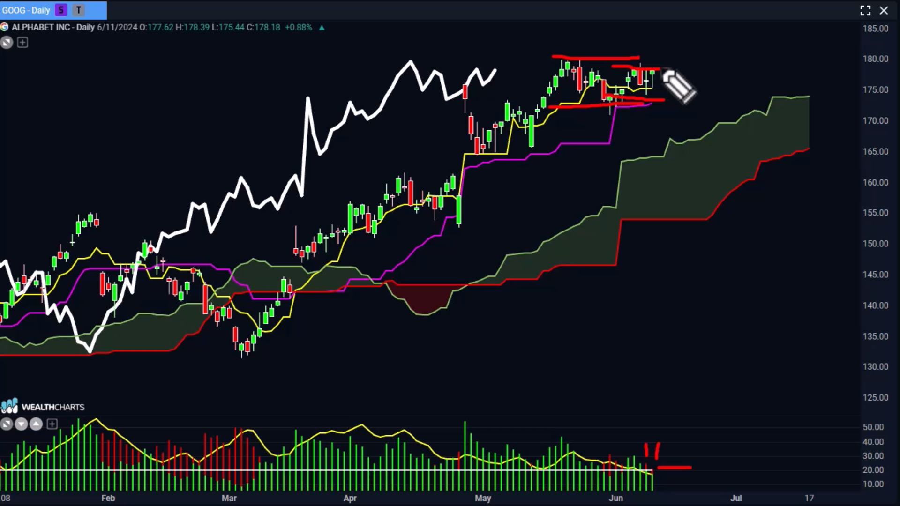Click the Jun label on time axis
Viewport: 900px width, 506px height.
[x=616, y=498]
